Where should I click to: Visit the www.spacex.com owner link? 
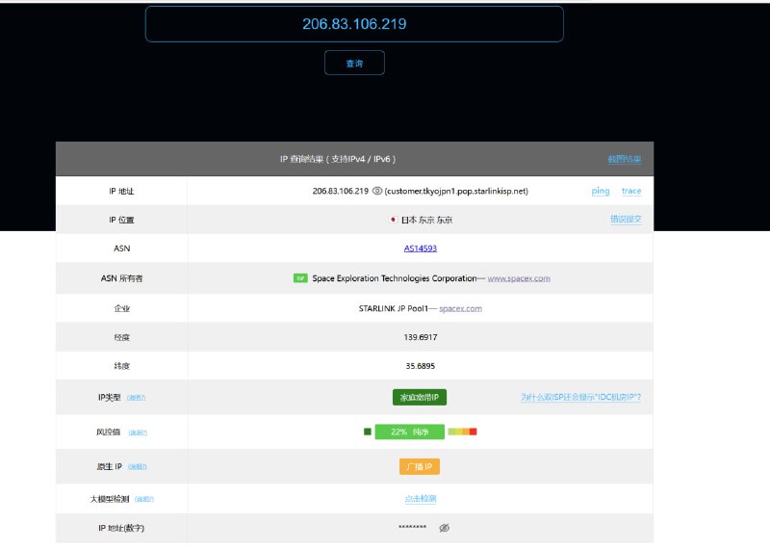coord(519,278)
